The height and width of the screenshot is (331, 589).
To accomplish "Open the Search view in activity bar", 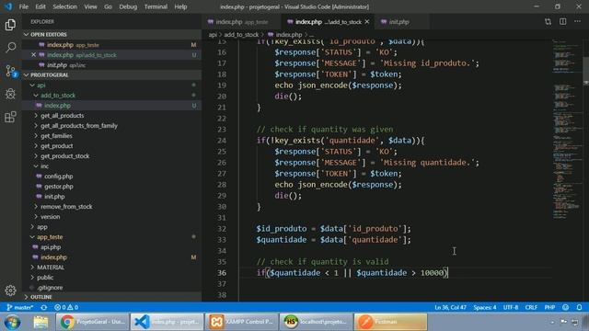I will (x=10, y=48).
